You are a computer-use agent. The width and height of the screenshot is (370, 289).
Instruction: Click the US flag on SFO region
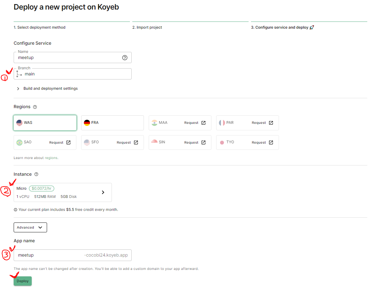pyautogui.click(x=87, y=142)
